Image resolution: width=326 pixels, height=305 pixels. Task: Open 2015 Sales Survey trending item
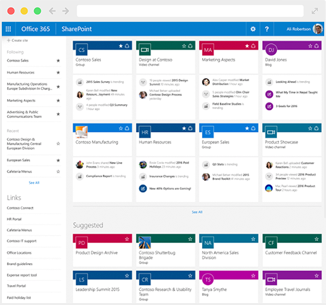tap(105, 82)
